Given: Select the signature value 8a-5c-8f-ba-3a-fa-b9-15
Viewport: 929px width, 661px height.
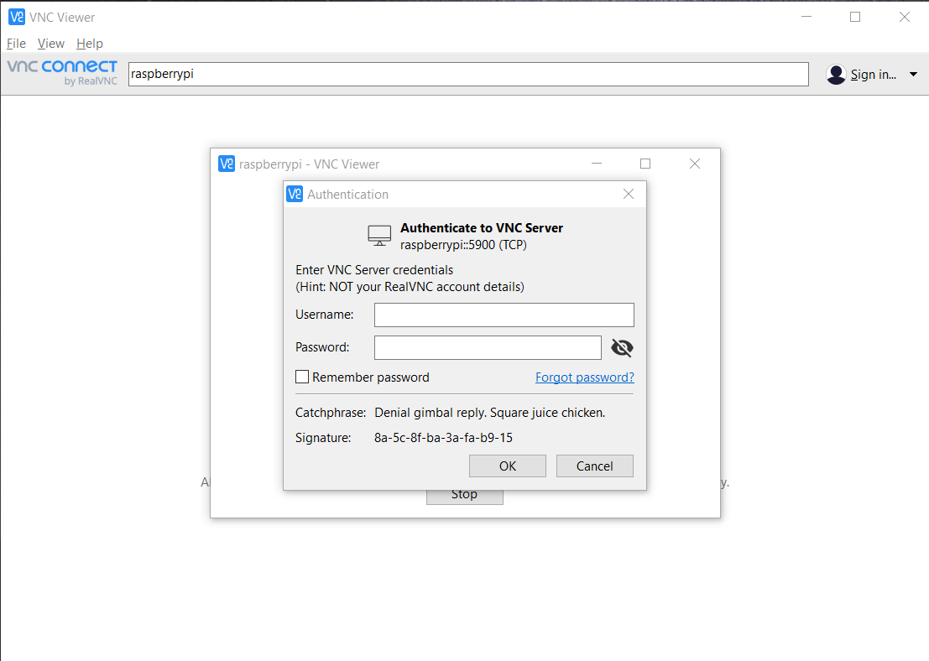Looking at the screenshot, I should click(x=443, y=438).
